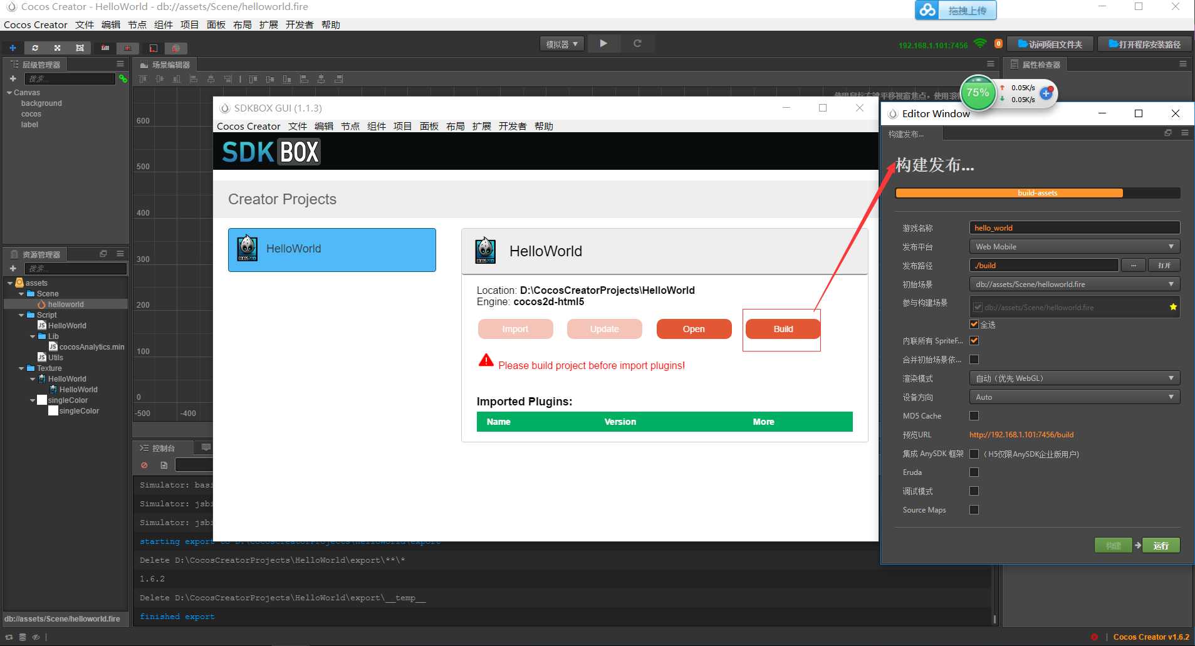This screenshot has width=1195, height=646.
Task: Select the rect transform tool
Action: pos(80,48)
